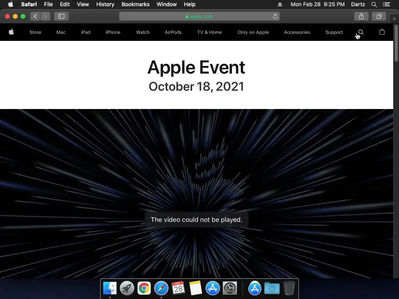Open the Safari menu
The width and height of the screenshot is (399, 299).
(x=29, y=4)
